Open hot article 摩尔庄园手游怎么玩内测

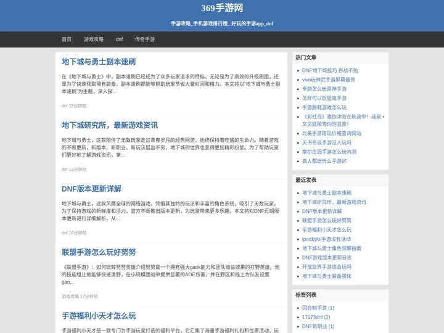[329, 152]
